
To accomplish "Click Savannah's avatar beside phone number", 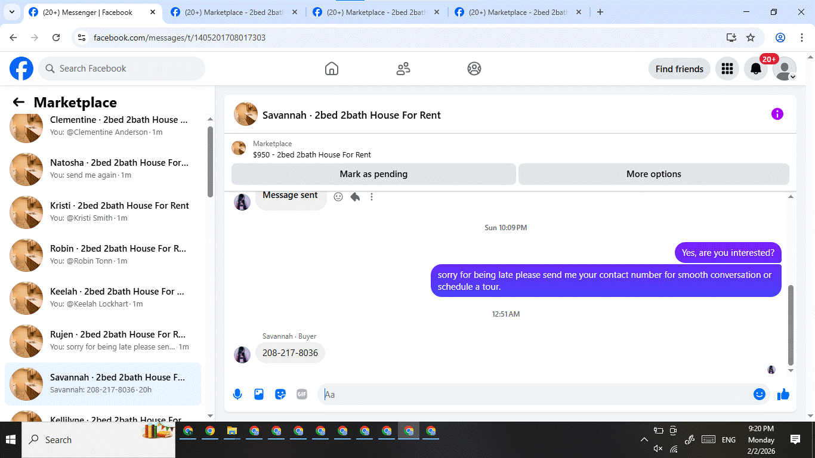I will coord(242,354).
